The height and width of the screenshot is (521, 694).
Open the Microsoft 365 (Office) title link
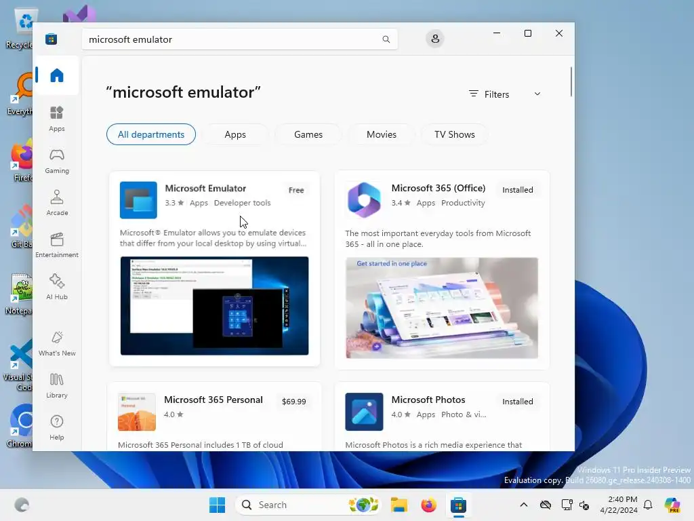click(438, 189)
